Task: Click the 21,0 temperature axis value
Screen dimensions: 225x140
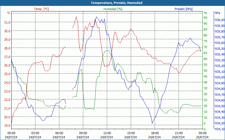Action: pyautogui.click(x=7, y=108)
